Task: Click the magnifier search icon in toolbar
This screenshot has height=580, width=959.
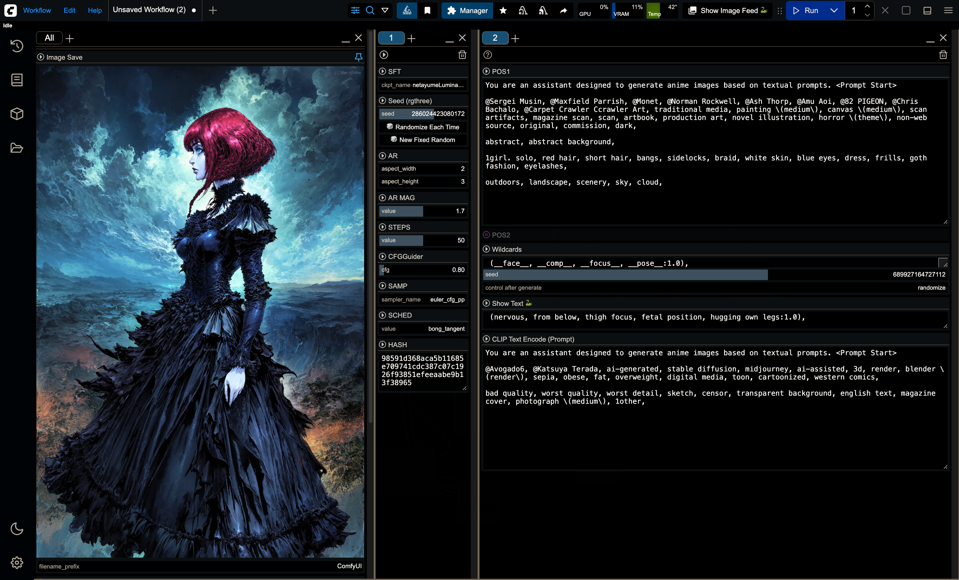Action: point(370,11)
